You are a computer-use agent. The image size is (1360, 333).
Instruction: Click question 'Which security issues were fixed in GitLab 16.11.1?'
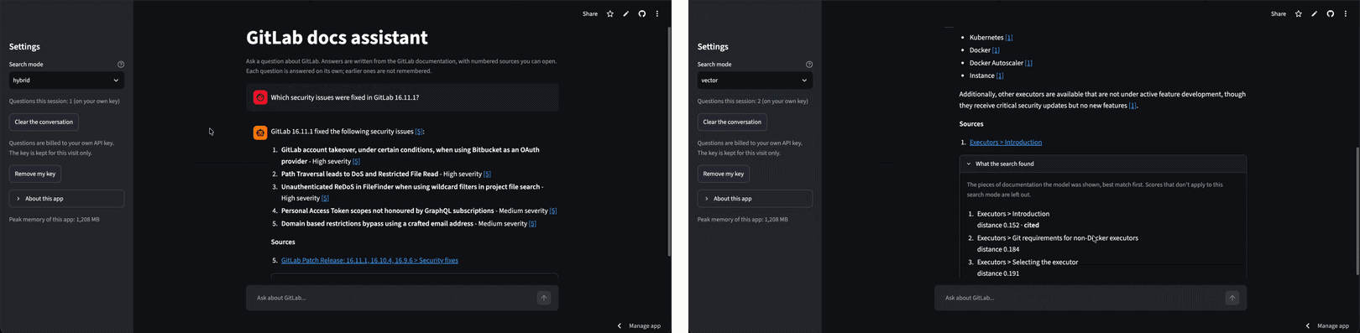[x=345, y=97]
